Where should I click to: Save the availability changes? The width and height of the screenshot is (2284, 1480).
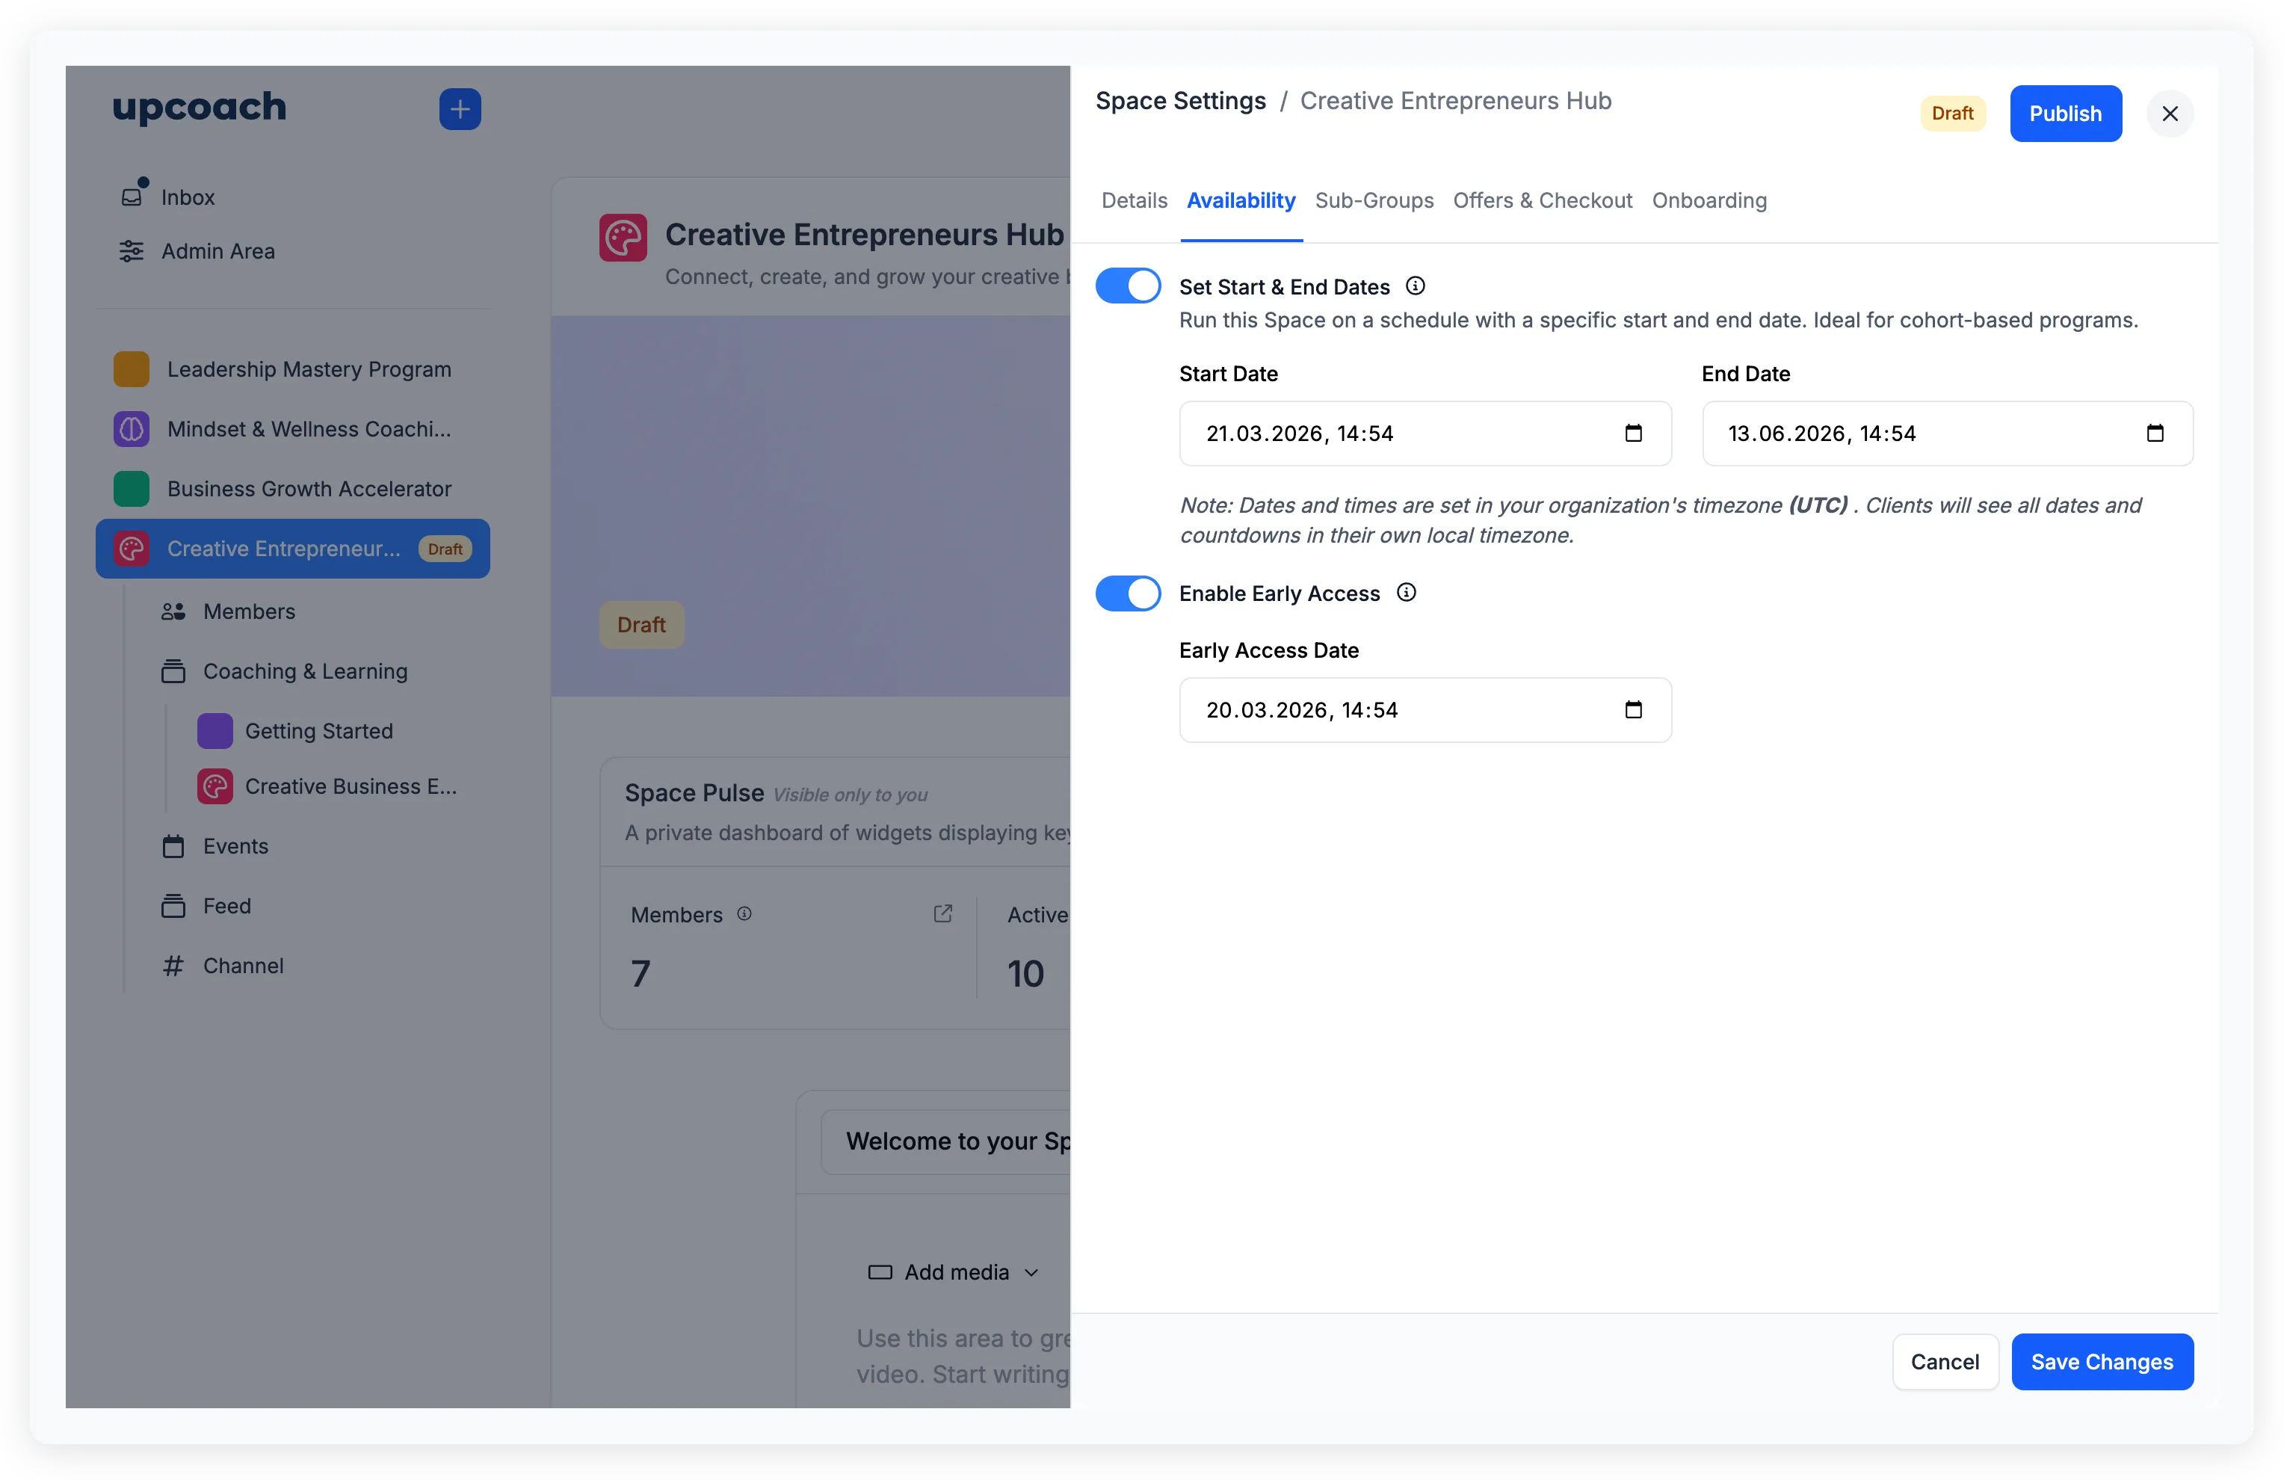click(x=2102, y=1362)
